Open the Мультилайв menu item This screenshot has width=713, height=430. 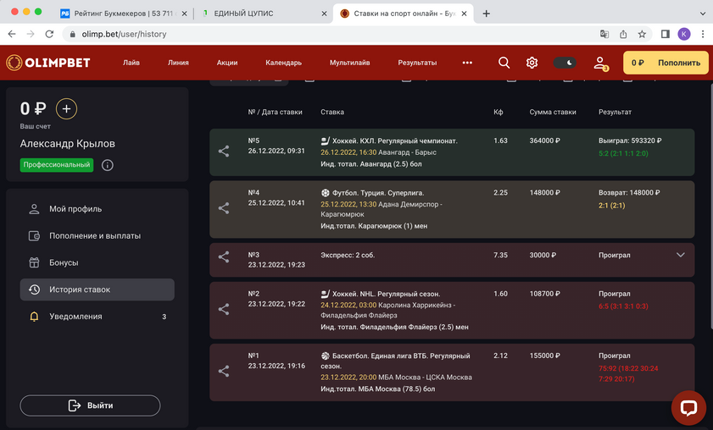(349, 63)
